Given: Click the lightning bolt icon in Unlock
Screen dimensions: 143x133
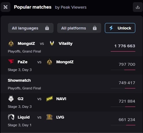Looking at the screenshot, I should 111,28.
